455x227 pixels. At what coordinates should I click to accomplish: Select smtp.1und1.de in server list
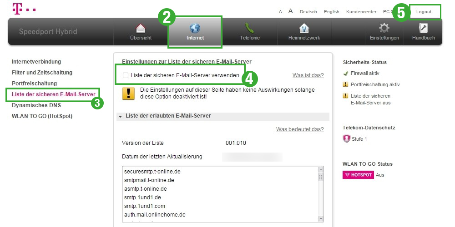142,197
